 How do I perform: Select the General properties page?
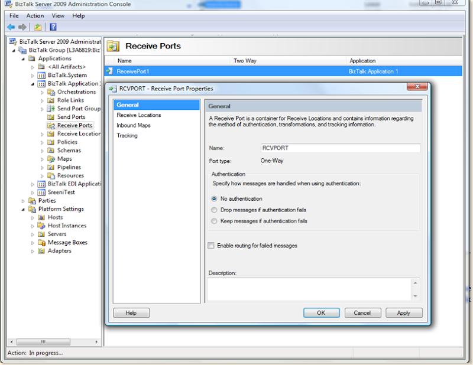[157, 105]
